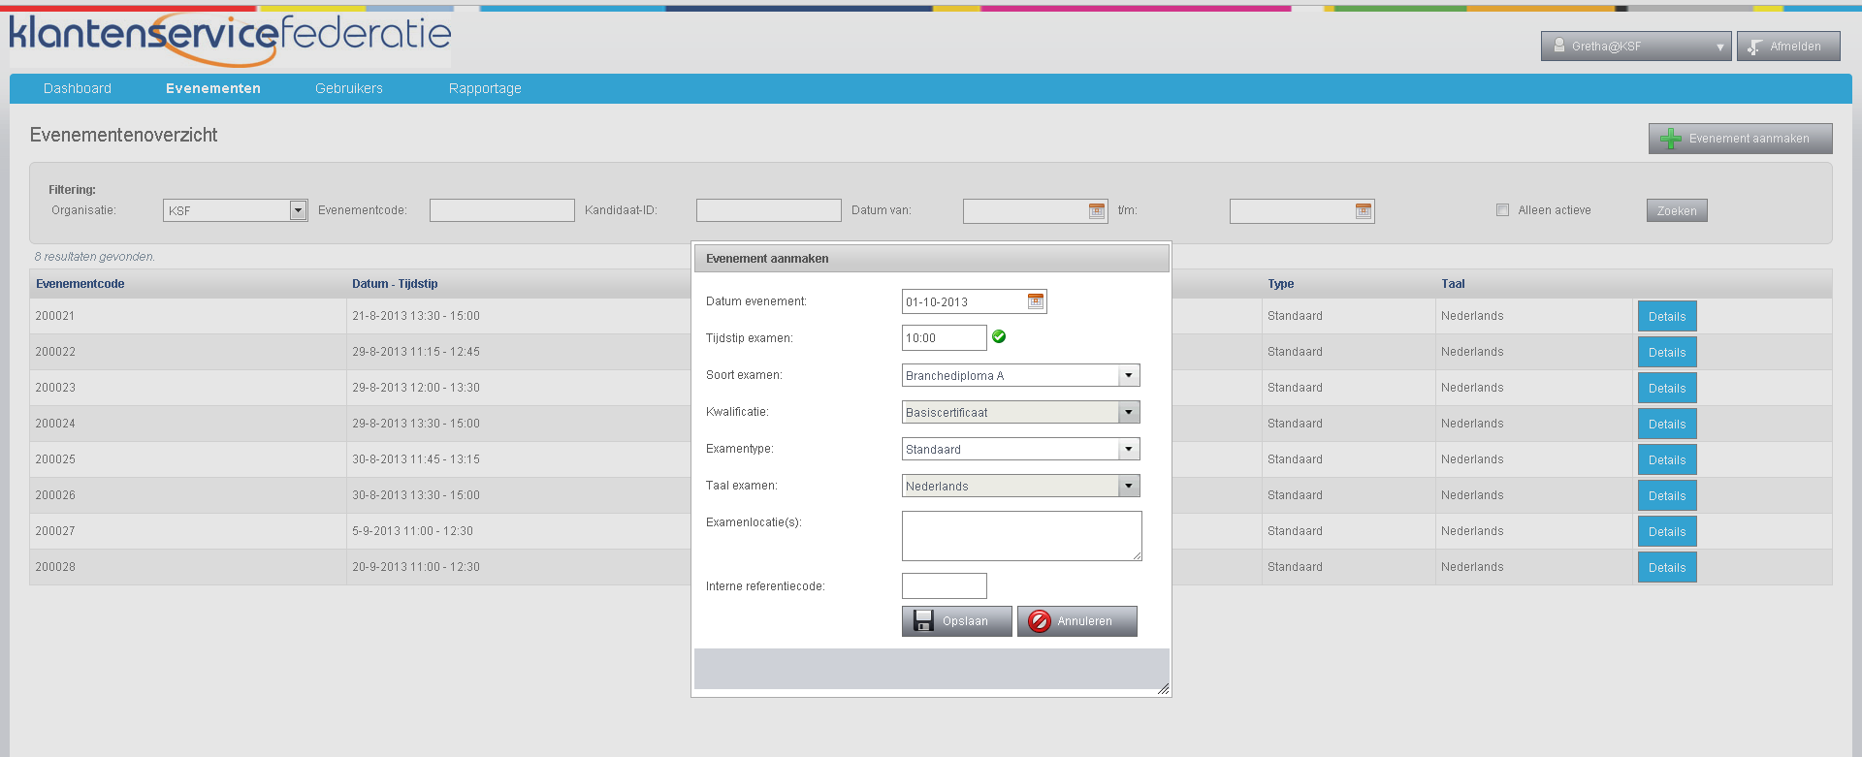The image size is (1862, 757).
Task: Click the Afmelden logout icon
Action: tap(1755, 47)
